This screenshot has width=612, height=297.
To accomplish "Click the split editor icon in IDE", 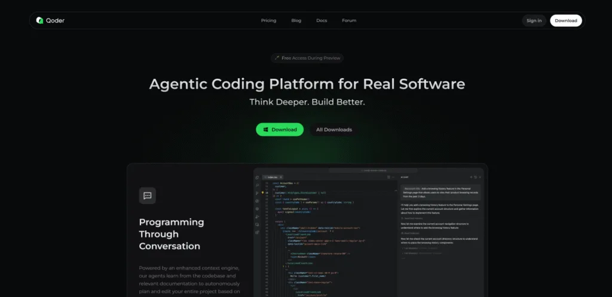I will [x=388, y=177].
